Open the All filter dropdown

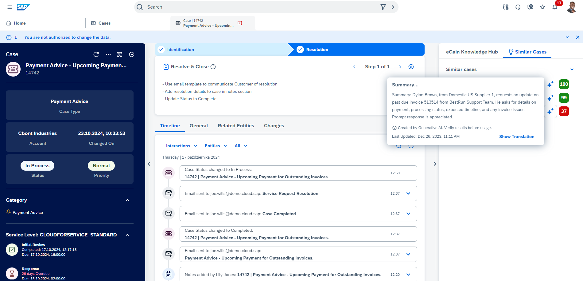(x=241, y=146)
